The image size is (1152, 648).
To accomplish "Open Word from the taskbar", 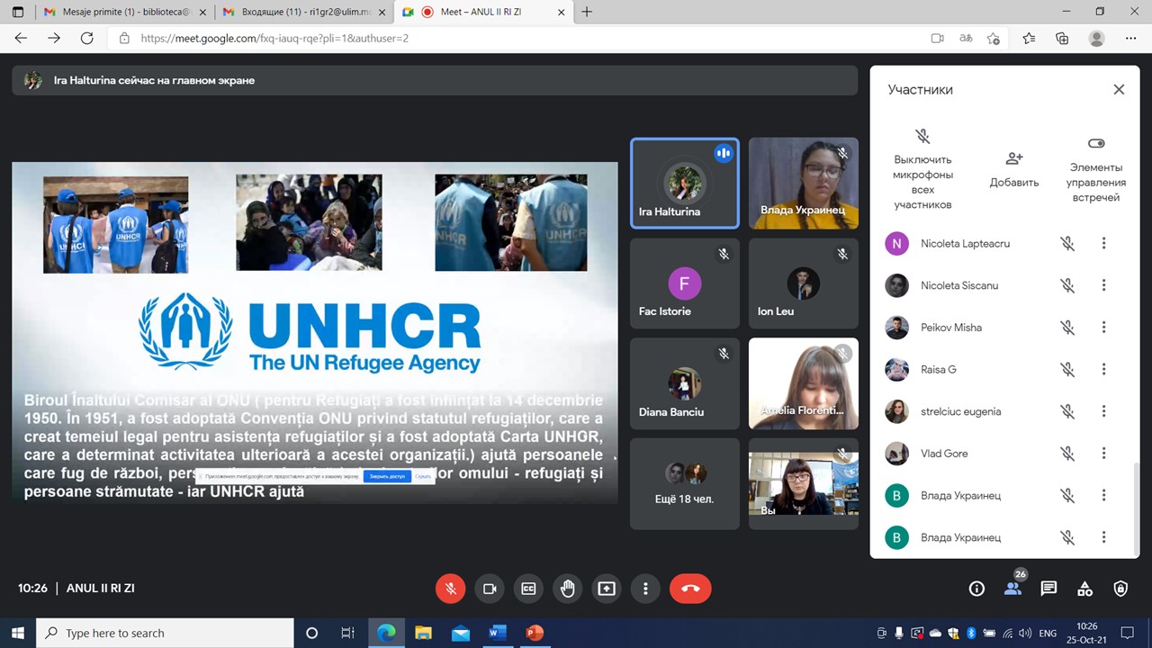I will 497,633.
